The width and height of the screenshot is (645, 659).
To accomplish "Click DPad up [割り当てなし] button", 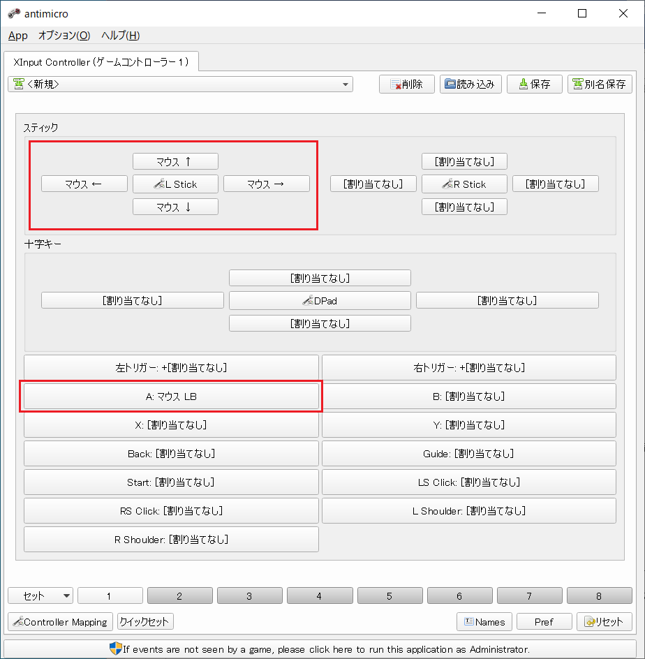I will (320, 278).
